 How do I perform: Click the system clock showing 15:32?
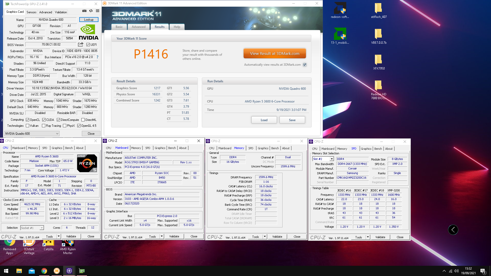click(468, 269)
